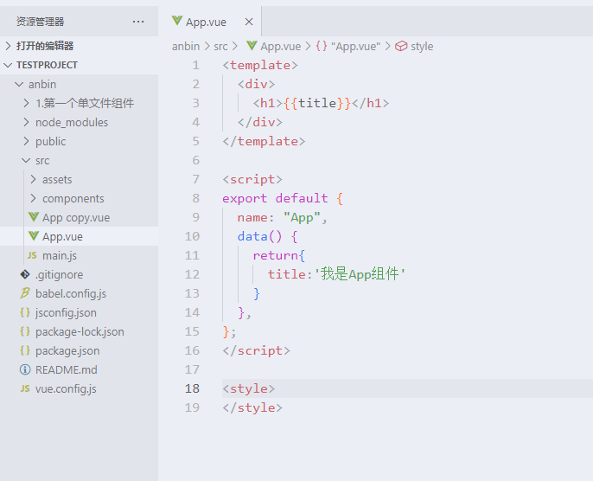Click the JS icon beside vue.config.js
The width and height of the screenshot is (593, 481).
click(x=25, y=388)
